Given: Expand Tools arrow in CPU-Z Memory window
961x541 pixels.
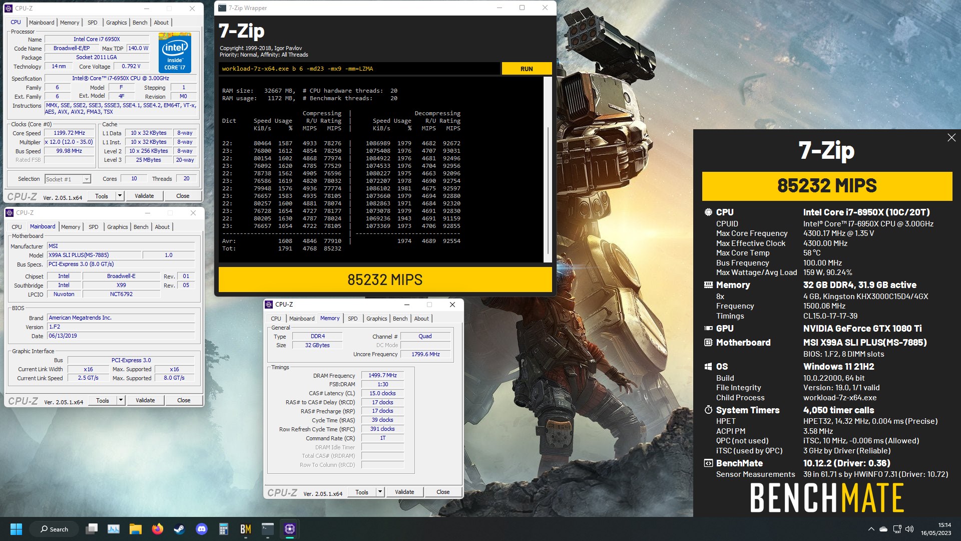Looking at the screenshot, I should coord(380,492).
